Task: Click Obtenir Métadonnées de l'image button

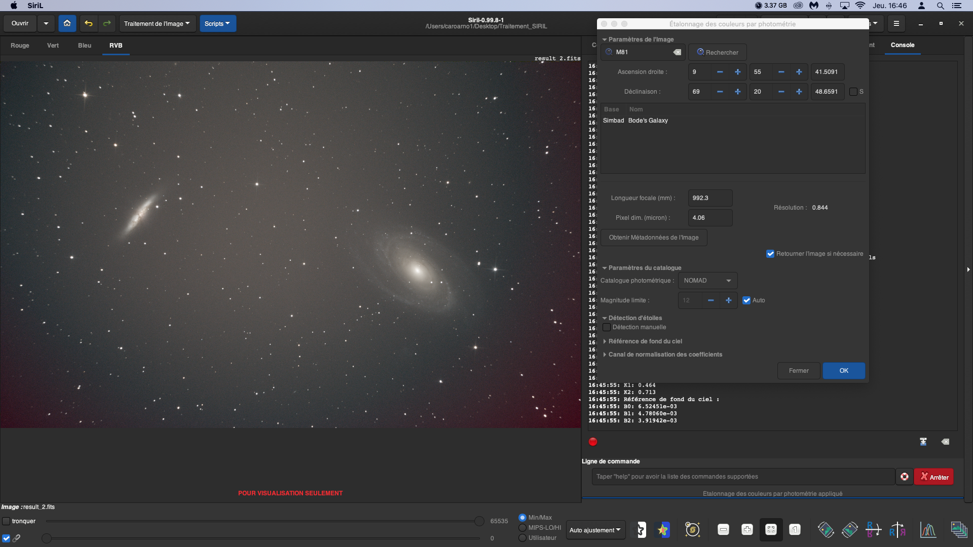Action: [653, 238]
